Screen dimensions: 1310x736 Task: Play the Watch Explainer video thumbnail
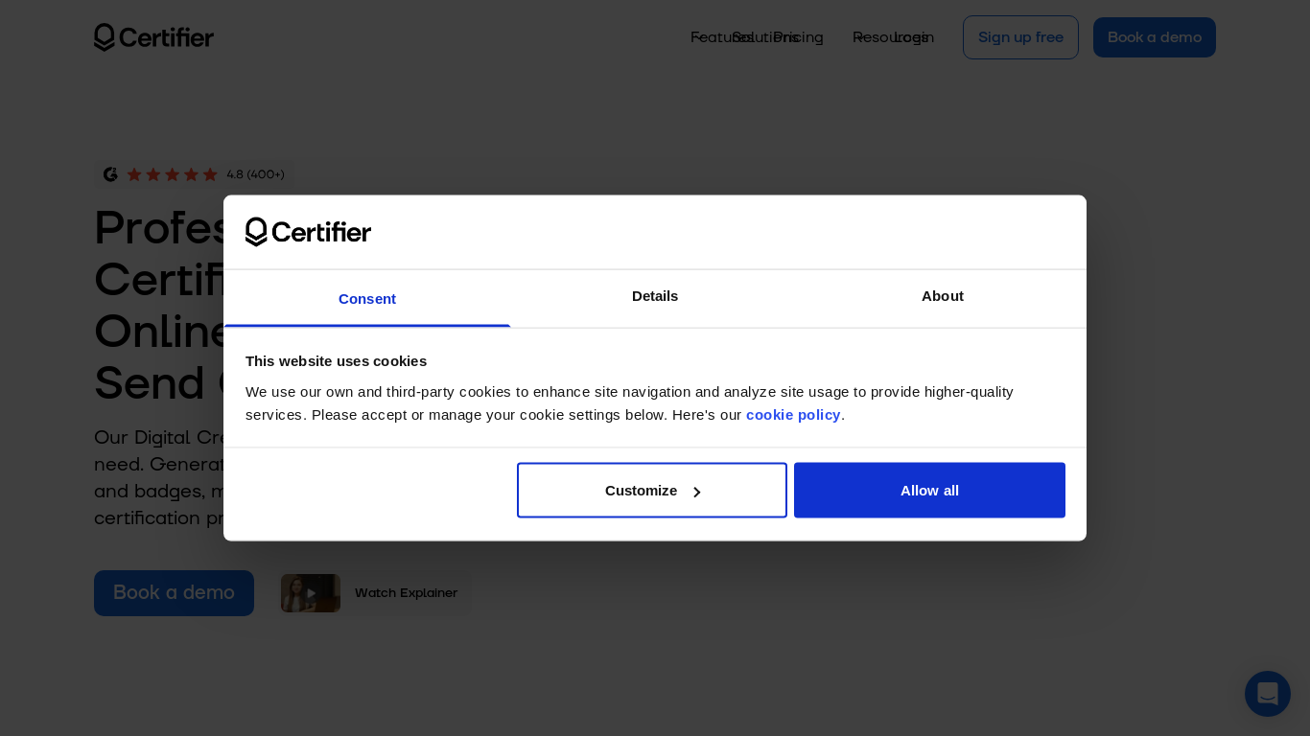point(311,593)
